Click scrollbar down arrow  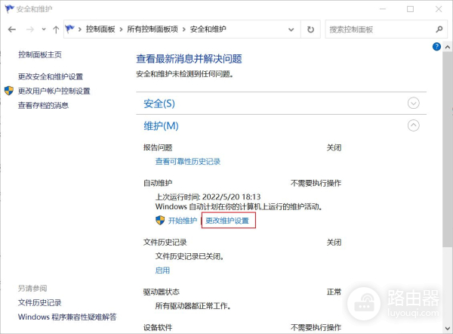point(448,329)
